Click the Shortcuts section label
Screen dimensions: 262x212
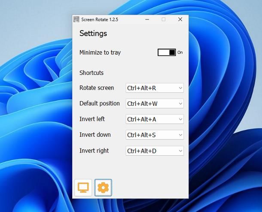click(91, 73)
